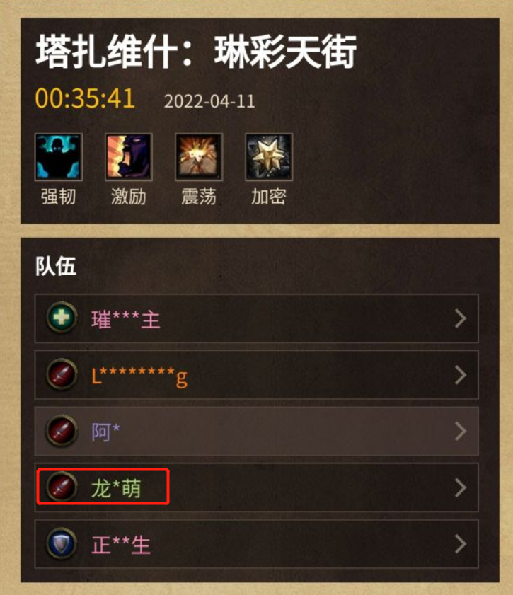Open player name L*********g
Image resolution: width=513 pixels, height=595 pixels.
[139, 377]
